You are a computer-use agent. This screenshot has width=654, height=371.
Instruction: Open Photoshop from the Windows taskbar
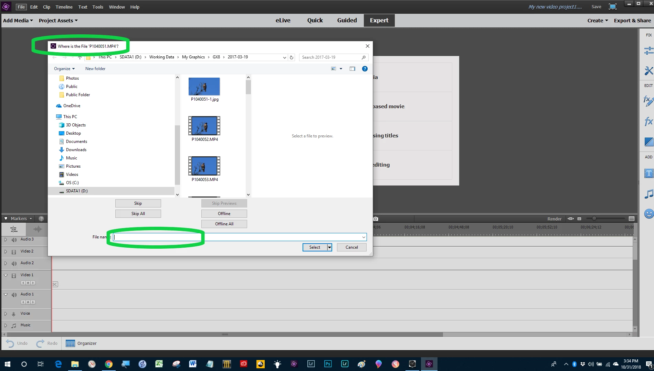pyautogui.click(x=328, y=364)
